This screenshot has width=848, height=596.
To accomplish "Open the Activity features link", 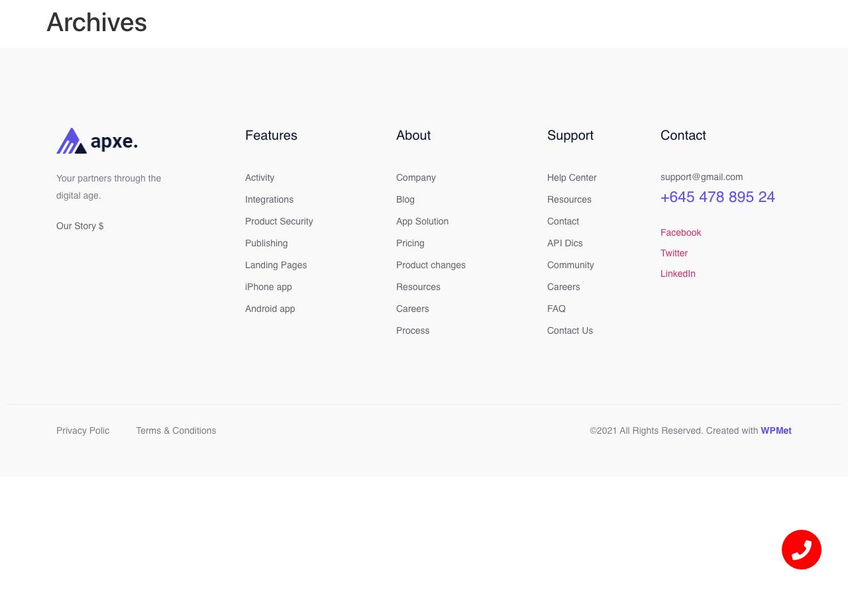I will [260, 177].
